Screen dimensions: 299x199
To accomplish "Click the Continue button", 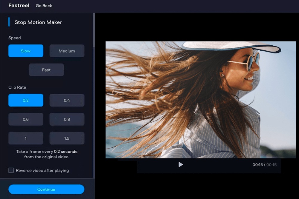I will 46,189.
